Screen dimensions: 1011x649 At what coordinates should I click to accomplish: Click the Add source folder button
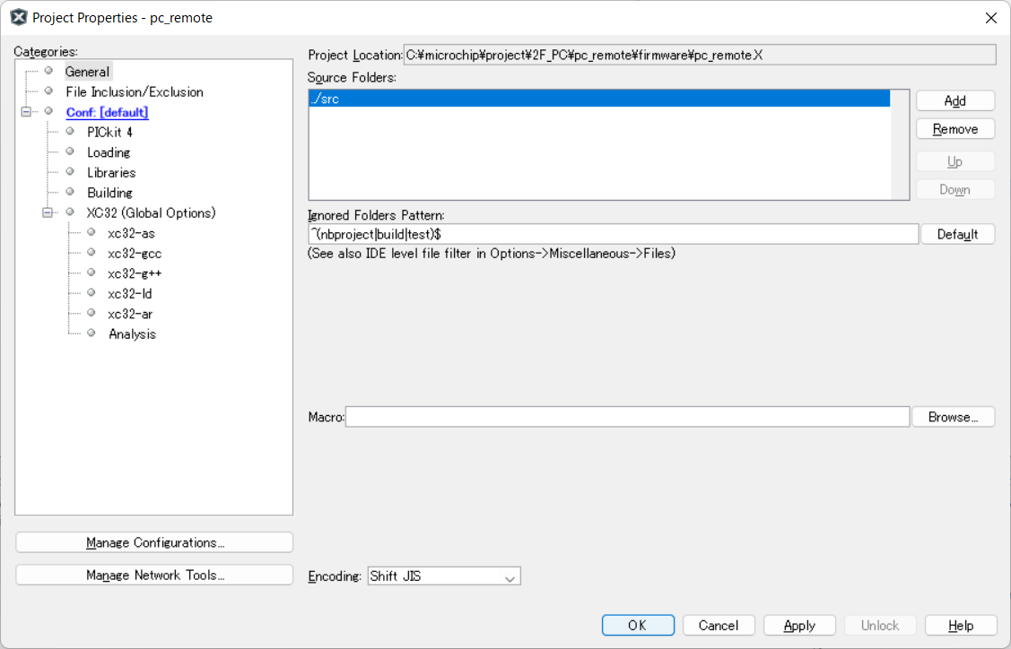(954, 100)
